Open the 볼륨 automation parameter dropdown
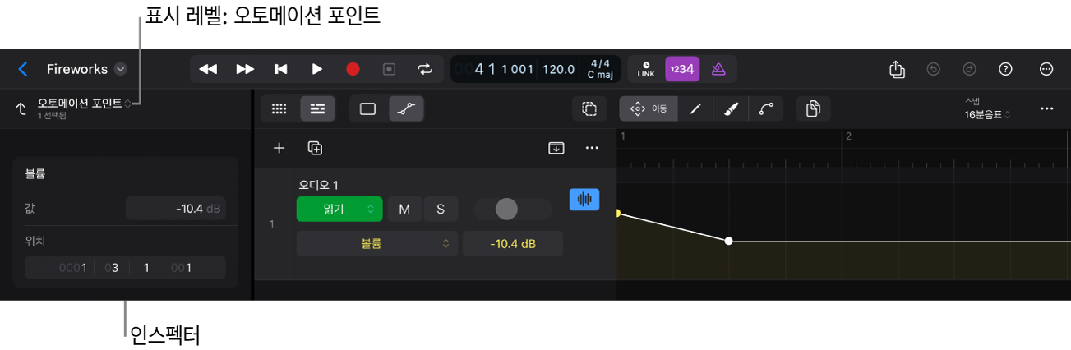1071x350 pixels. pos(376,243)
